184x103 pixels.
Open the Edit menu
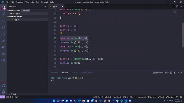click(x=12, y=2)
